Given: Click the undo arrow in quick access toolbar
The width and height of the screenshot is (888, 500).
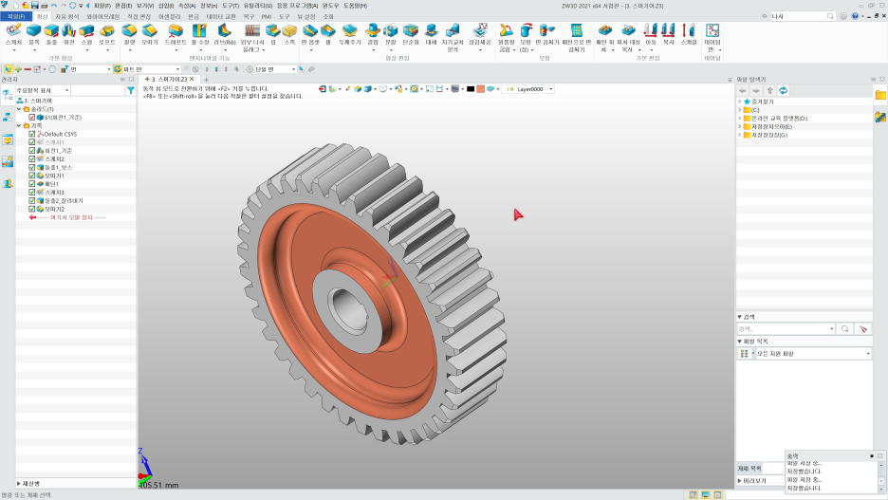Looking at the screenshot, I should [54, 5].
